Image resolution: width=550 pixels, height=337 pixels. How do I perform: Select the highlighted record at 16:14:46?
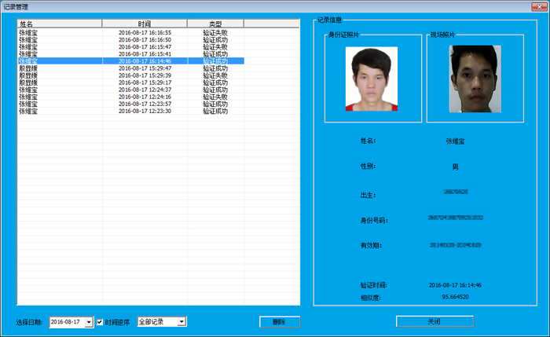point(145,61)
